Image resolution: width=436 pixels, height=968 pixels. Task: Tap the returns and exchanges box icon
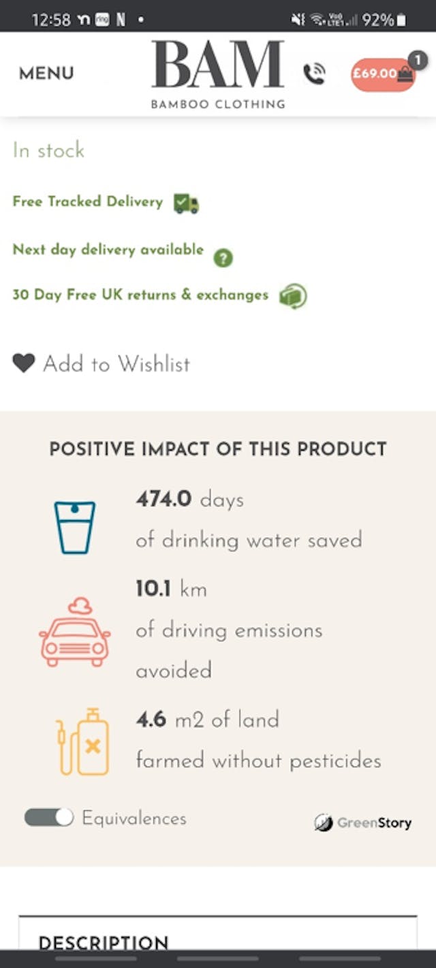coord(293,296)
